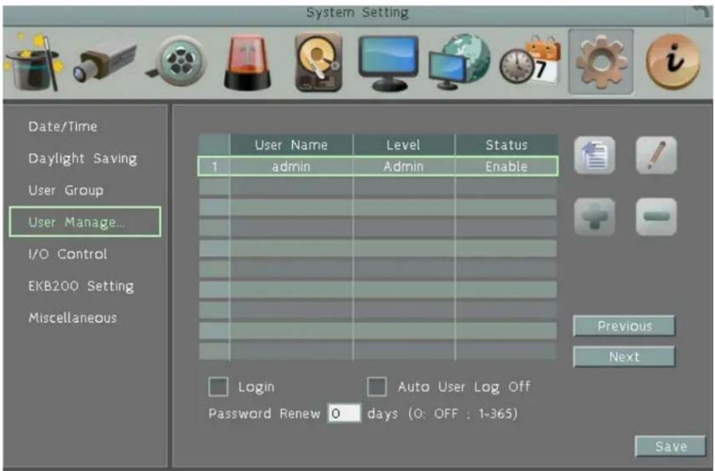715x471 pixels.
Task: Click the 'Enable' status cell
Action: click(506, 167)
